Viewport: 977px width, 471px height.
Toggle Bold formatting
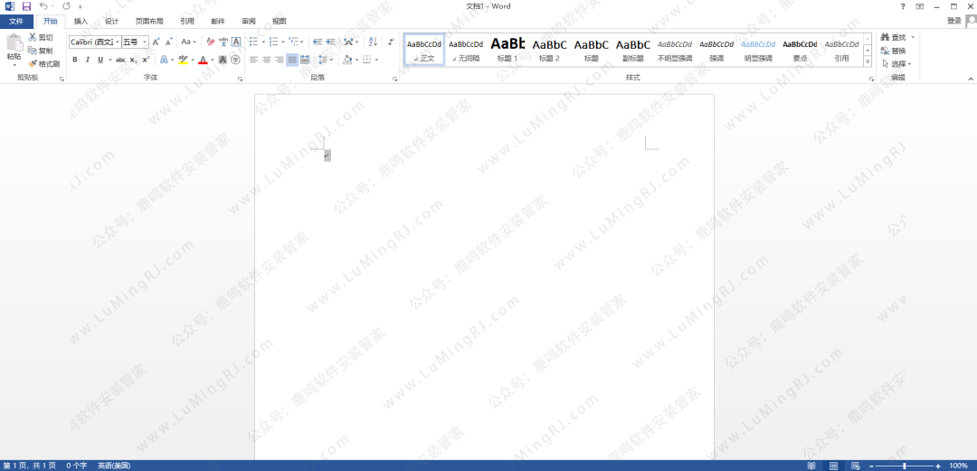tap(75, 60)
